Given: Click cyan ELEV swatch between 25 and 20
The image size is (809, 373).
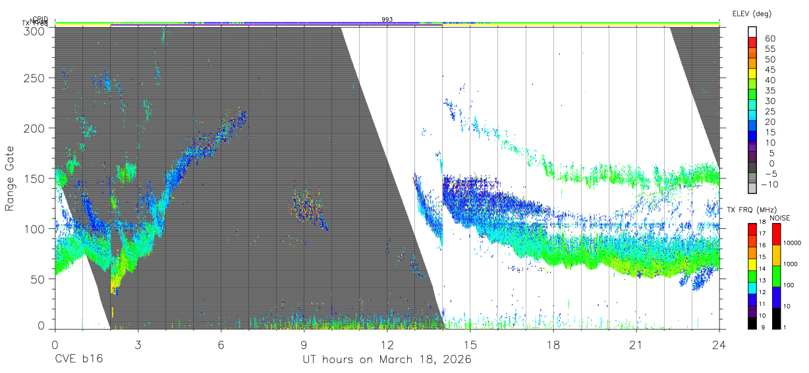Looking at the screenshot, I should tap(752, 116).
